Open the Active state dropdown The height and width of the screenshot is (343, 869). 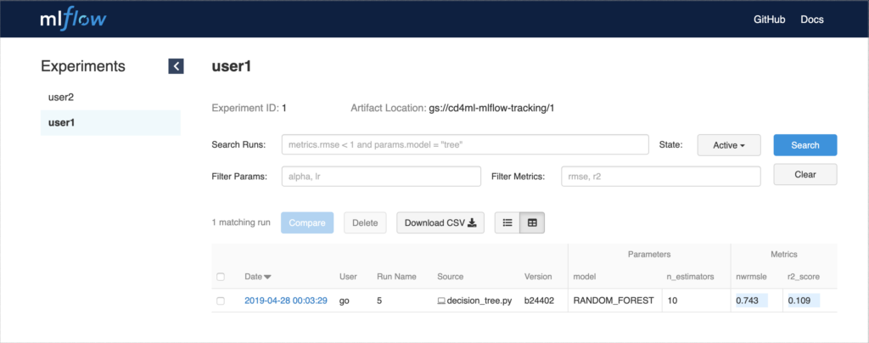[x=729, y=145]
